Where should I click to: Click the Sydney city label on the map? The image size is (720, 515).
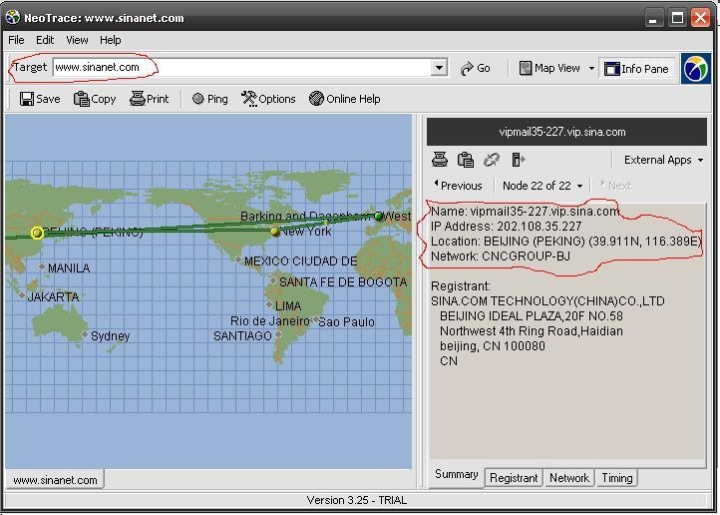[x=111, y=335]
